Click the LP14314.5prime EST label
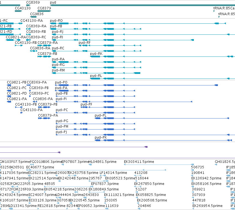The width and height of the screenshot is (235, 210). (x=113, y=173)
